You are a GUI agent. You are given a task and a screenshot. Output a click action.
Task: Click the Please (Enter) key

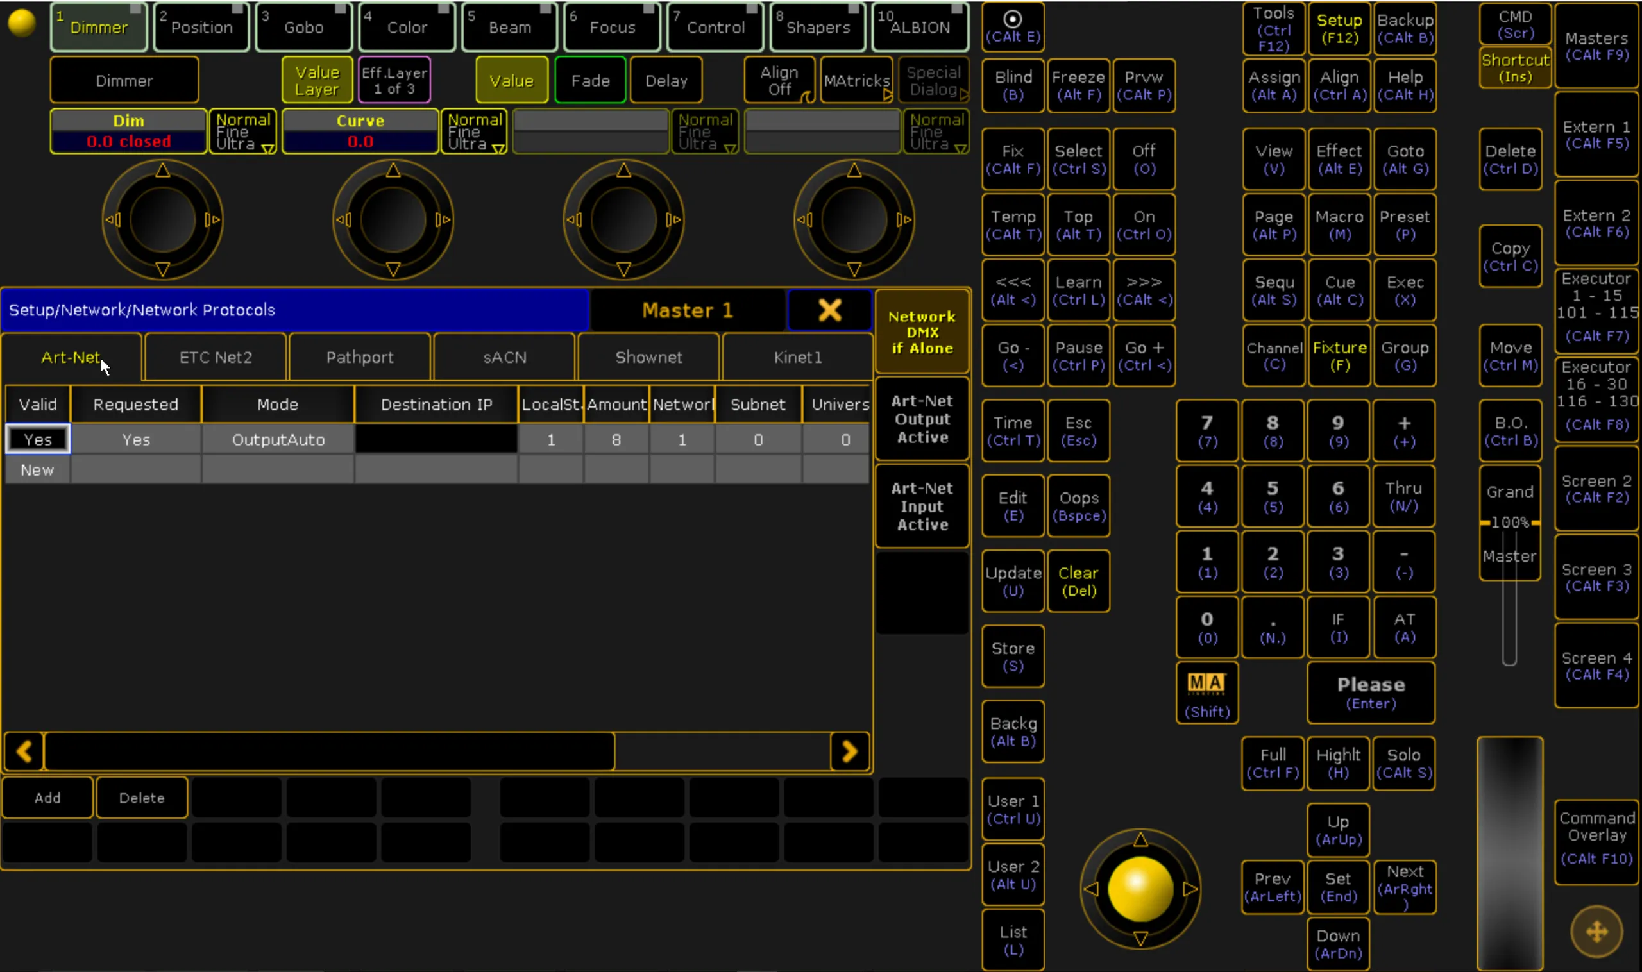pyautogui.click(x=1371, y=692)
